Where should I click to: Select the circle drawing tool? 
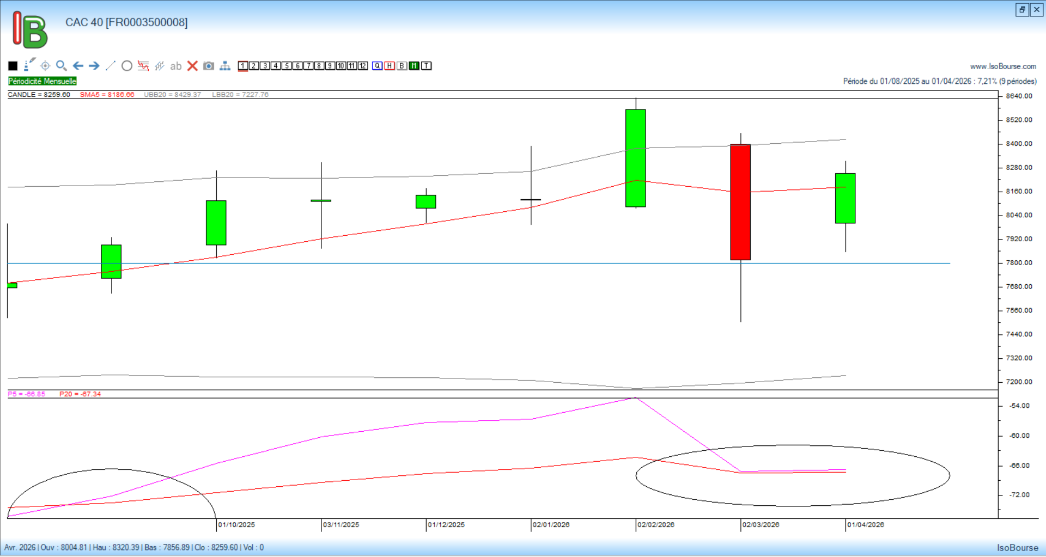[x=127, y=66]
